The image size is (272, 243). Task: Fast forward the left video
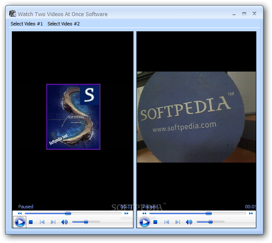pyautogui.click(x=126, y=213)
